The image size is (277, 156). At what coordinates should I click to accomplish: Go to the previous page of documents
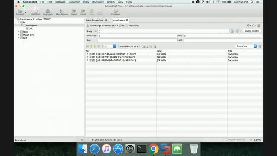[91, 46]
